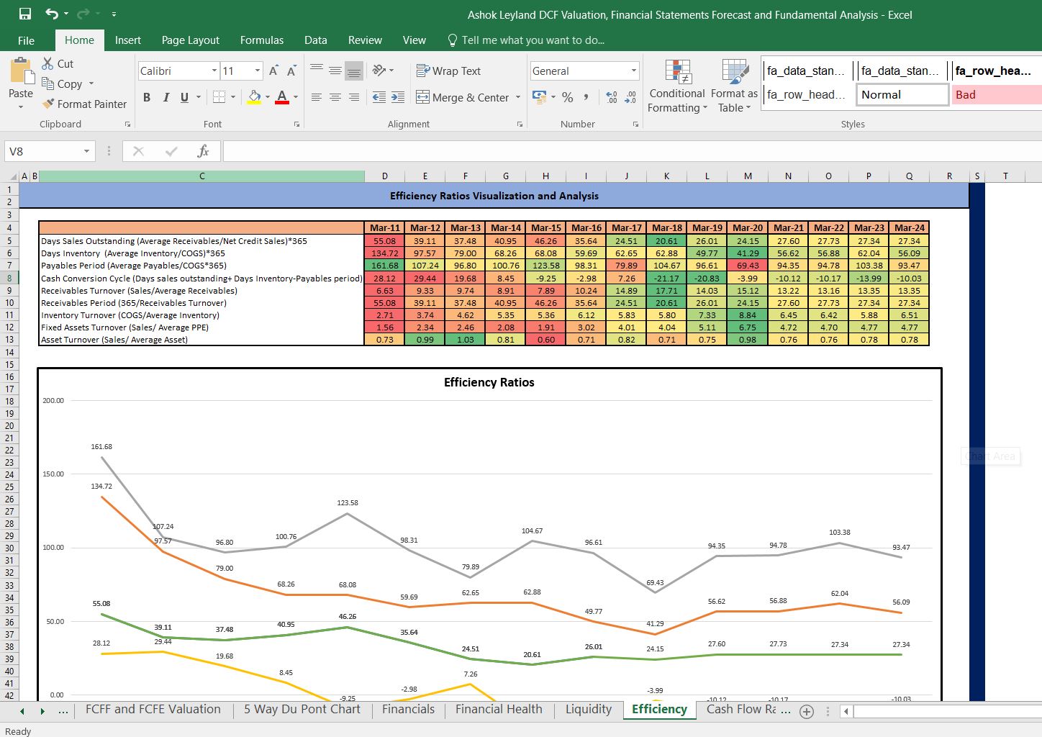Apply Comma Style
The height and width of the screenshot is (737, 1042).
click(586, 97)
